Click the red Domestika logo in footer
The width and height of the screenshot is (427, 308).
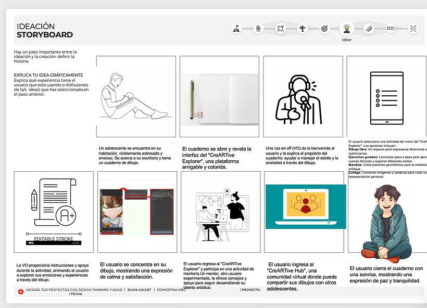click(x=21, y=291)
